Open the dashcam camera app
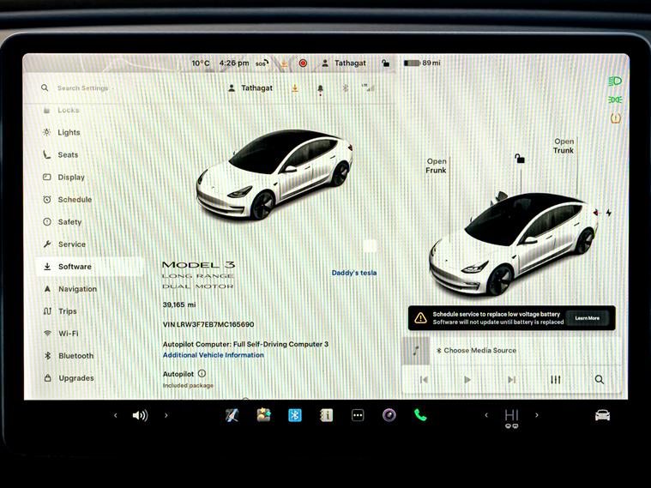The image size is (651, 488). pyautogui.click(x=389, y=415)
